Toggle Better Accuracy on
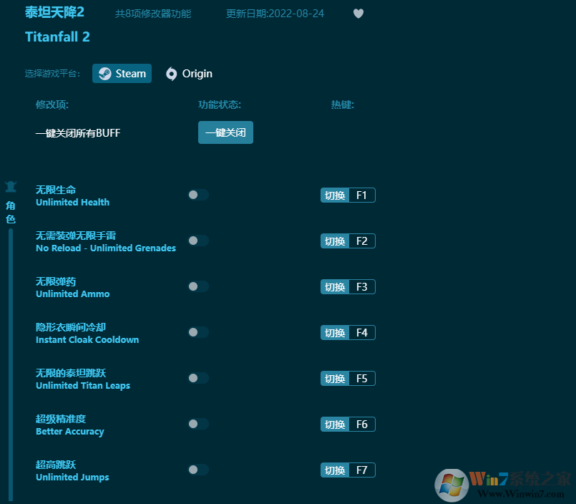Screen dimensions: 576x504 198,424
